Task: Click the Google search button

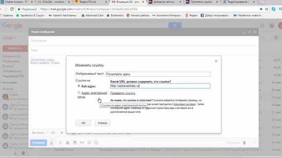Action: [x=175, y=25]
